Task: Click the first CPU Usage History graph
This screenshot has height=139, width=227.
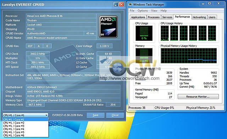Action: point(165,33)
